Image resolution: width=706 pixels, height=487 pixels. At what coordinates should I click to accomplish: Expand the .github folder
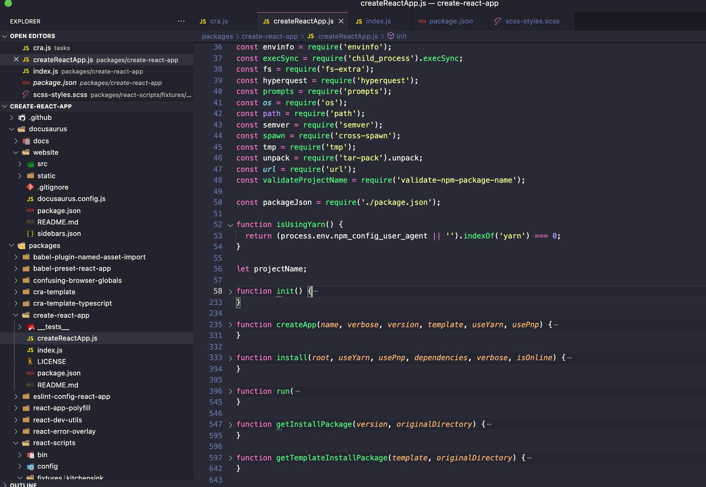point(11,118)
